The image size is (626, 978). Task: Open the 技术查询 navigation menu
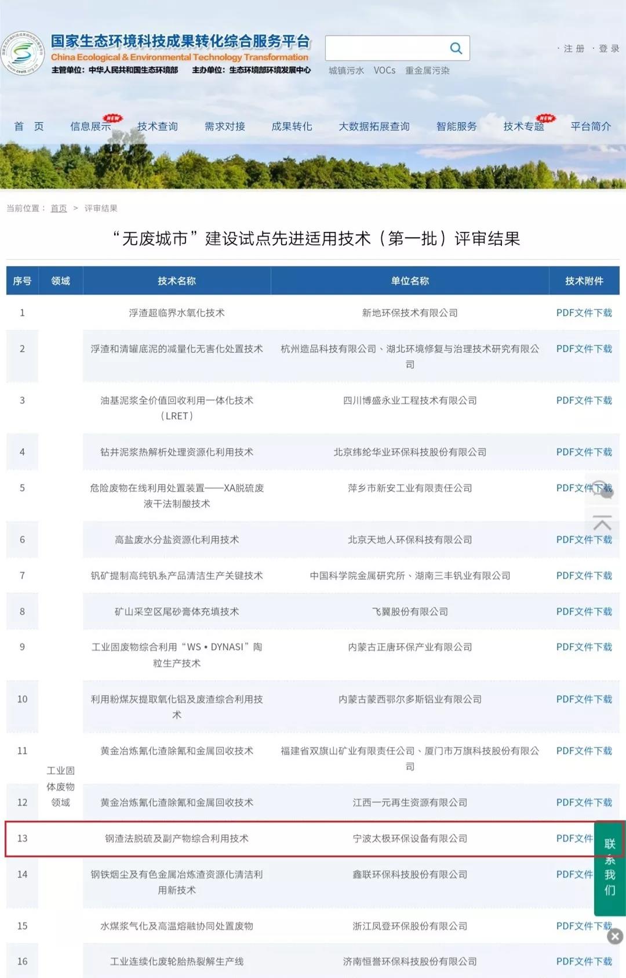158,126
